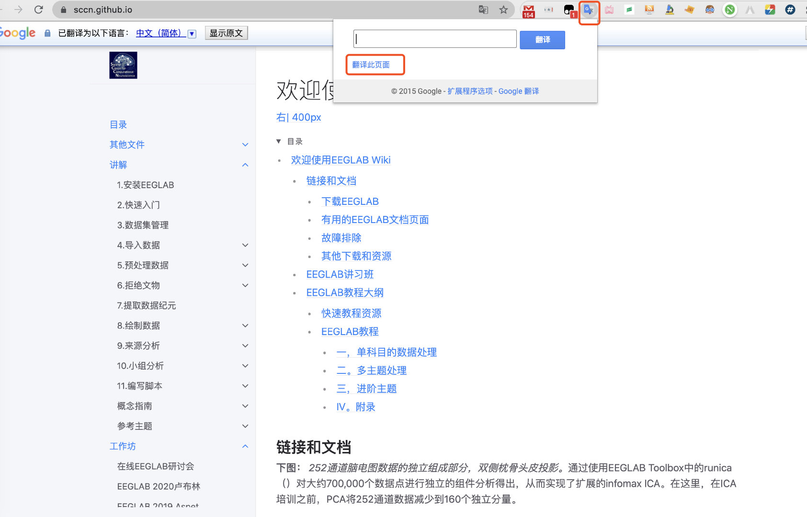Viewport: 807px width, 517px height.
Task: Open EEGLAB教程大纲 link
Action: point(345,292)
